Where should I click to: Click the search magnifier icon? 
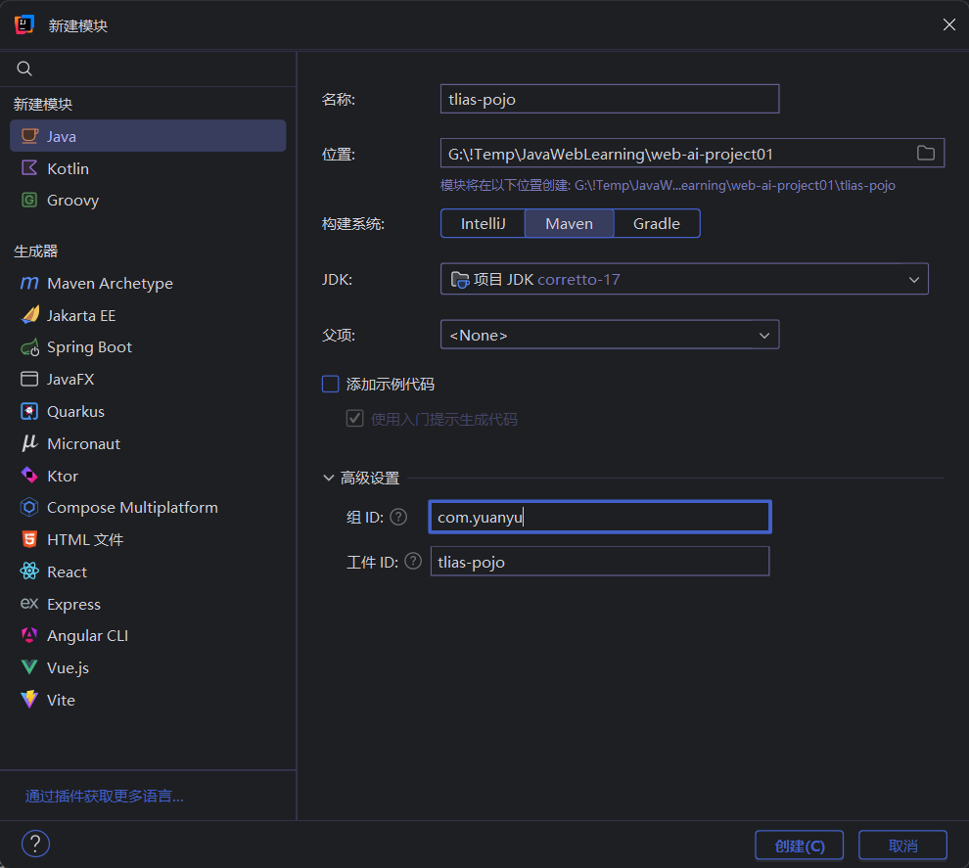[x=25, y=69]
